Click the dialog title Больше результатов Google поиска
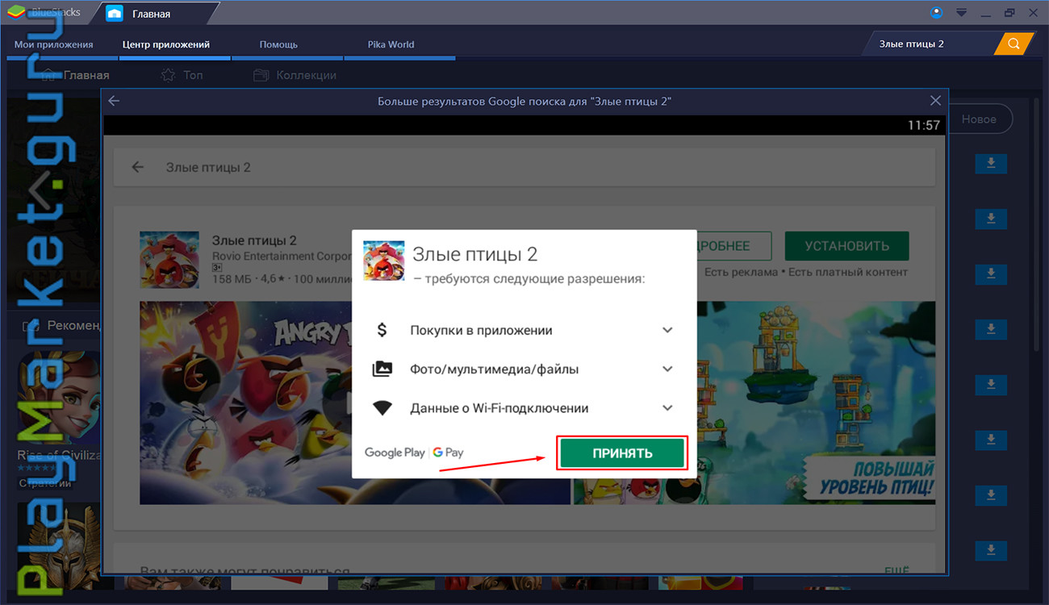Screen dimensions: 1049x605 pos(524,101)
